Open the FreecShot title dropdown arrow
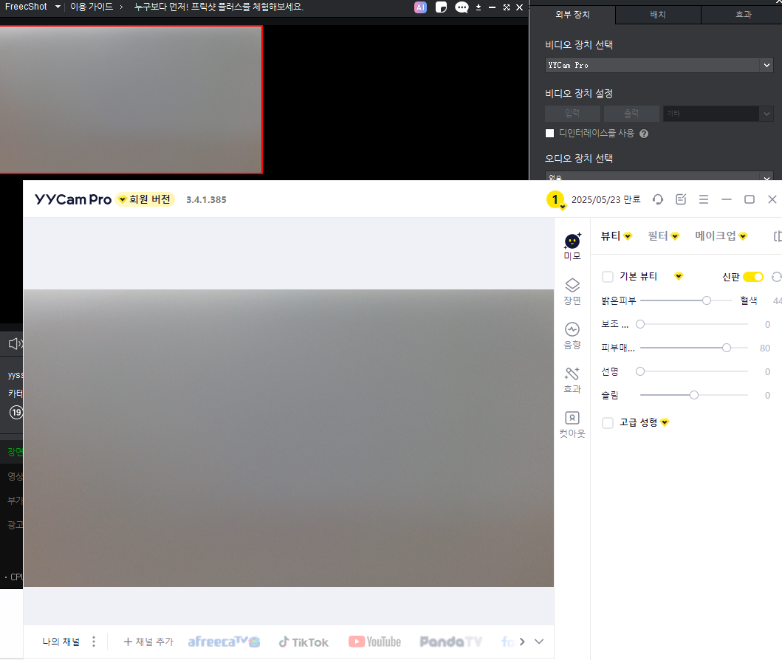 58,7
